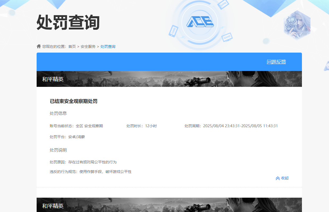The width and height of the screenshot is (329, 212).
Task: Click the 账号当前状态 status text
Action: point(76,126)
